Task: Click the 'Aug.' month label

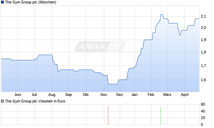Action: click(x=52, y=95)
